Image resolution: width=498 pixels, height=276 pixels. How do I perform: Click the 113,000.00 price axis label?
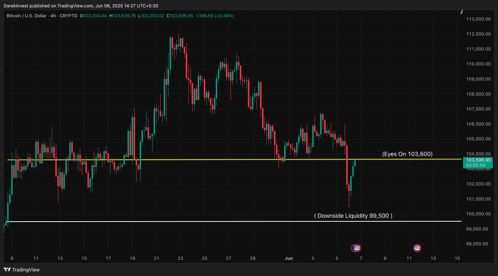point(479,19)
